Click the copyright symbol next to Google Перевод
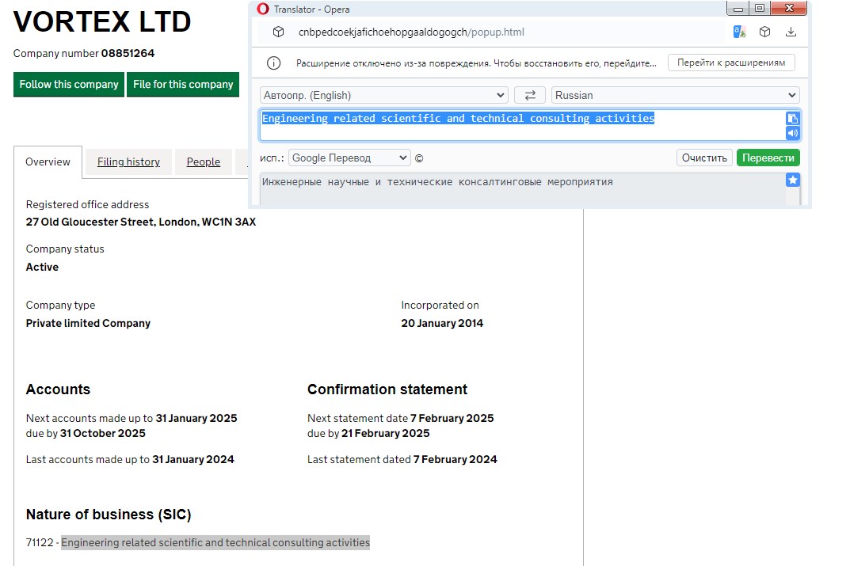This screenshot has width=850, height=566. click(x=419, y=158)
